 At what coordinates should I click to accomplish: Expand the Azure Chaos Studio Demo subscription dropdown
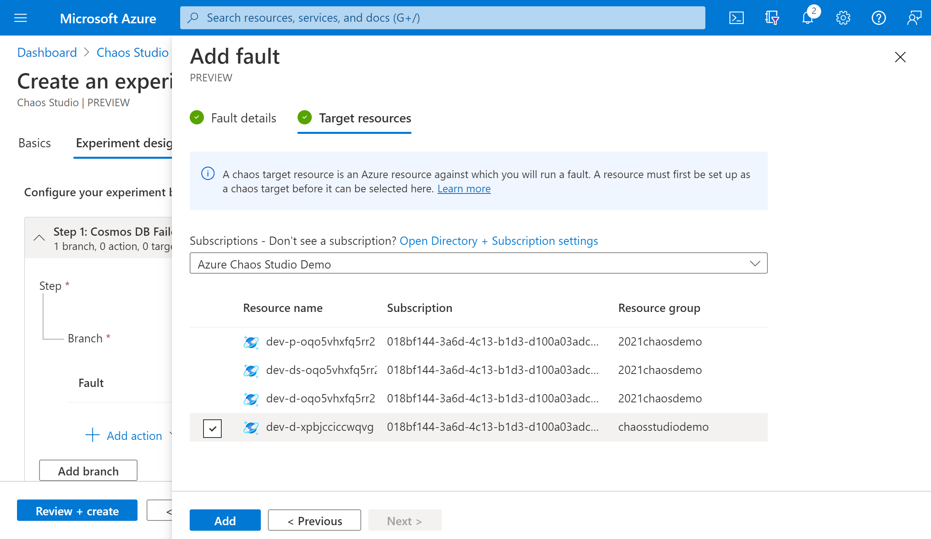pos(754,263)
